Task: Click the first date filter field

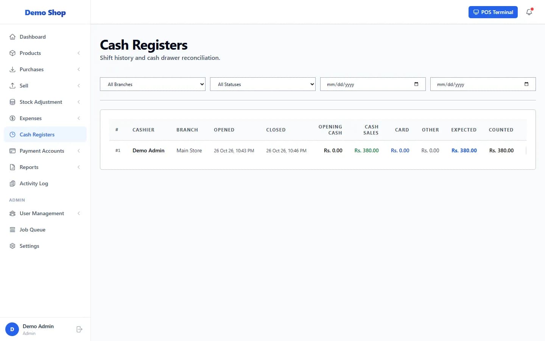Action: coord(373,84)
